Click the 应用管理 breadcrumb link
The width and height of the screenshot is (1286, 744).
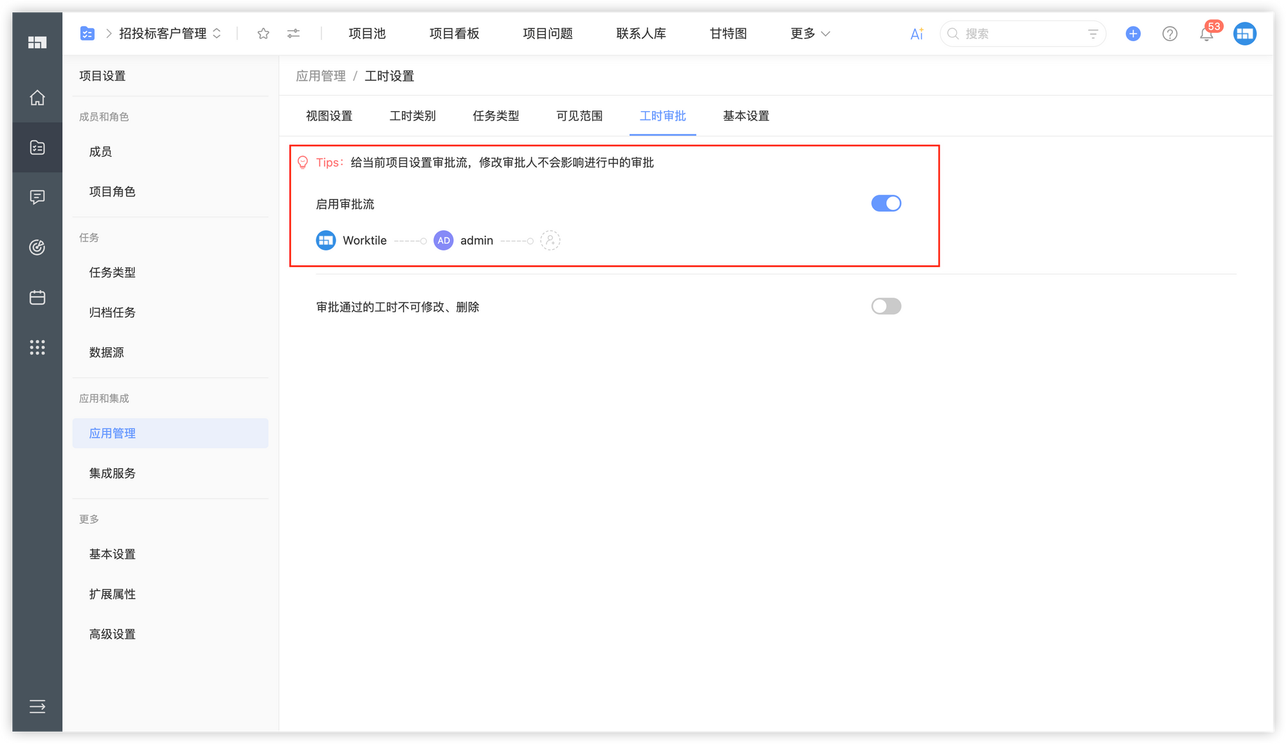[320, 75]
